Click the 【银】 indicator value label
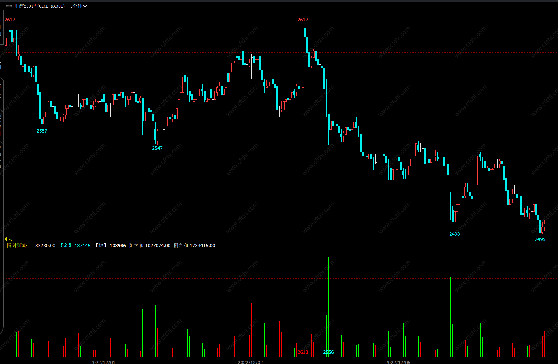Image resolution: width=558 pixels, height=364 pixels. (x=101, y=246)
